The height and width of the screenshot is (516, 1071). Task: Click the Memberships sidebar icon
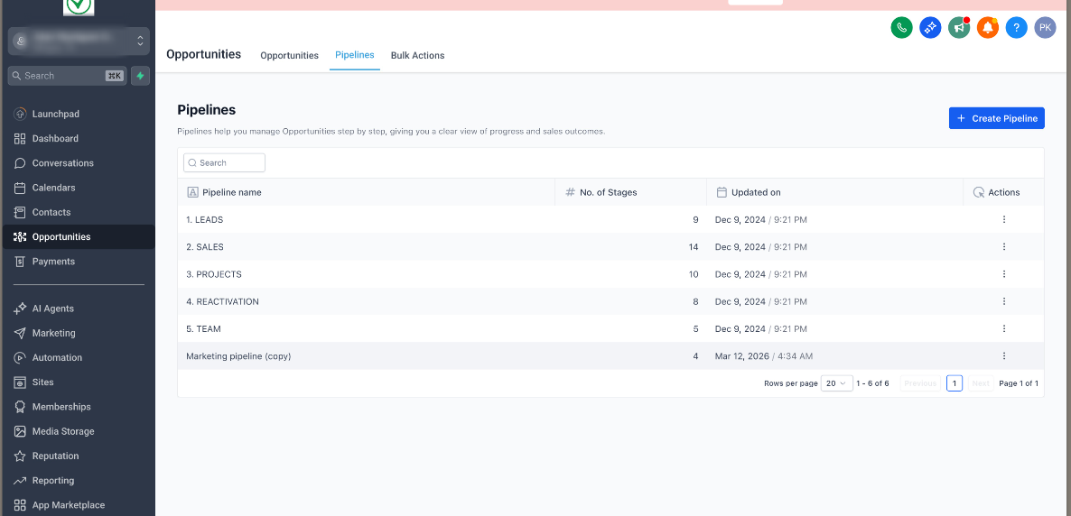20,407
